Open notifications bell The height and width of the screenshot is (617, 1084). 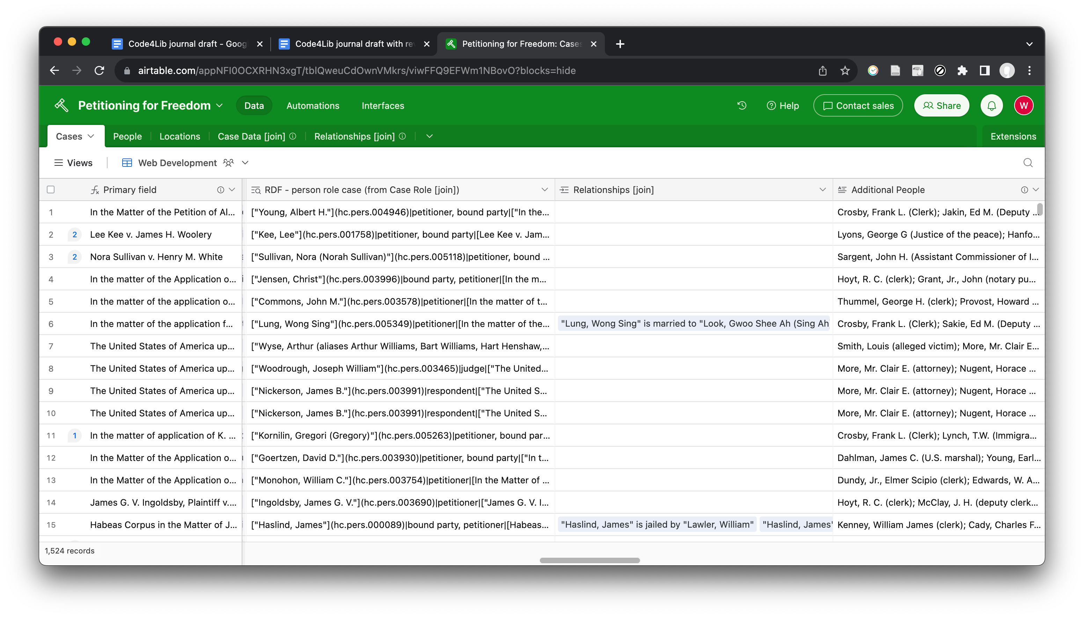(x=991, y=105)
